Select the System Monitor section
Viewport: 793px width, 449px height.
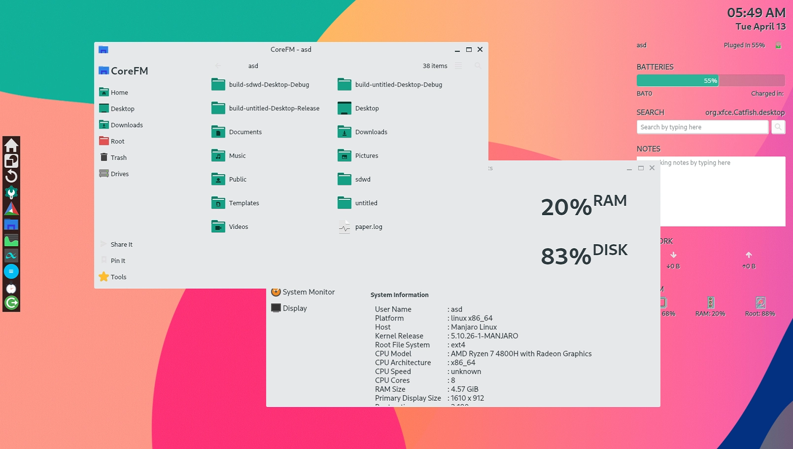[308, 292]
